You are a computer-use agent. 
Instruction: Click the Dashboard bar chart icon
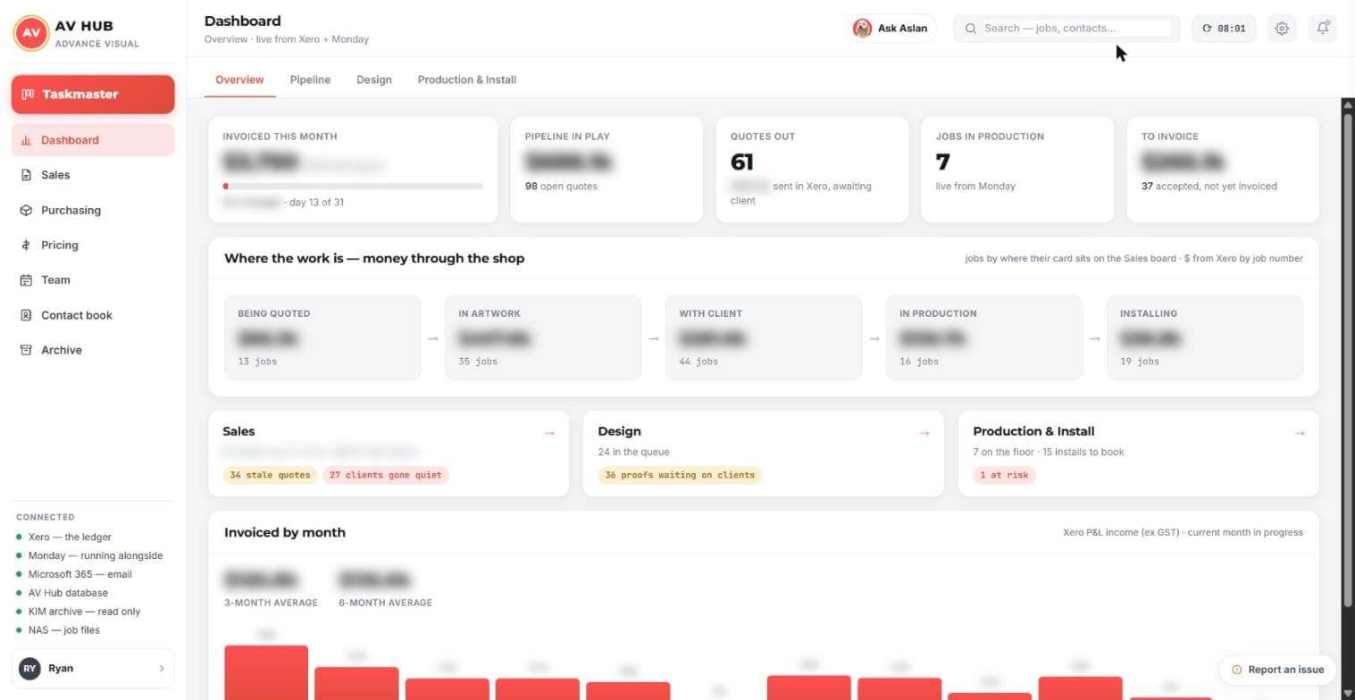pos(26,140)
